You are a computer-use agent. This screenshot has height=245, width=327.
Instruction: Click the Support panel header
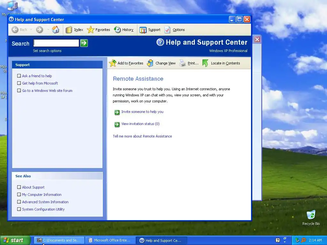click(x=57, y=65)
